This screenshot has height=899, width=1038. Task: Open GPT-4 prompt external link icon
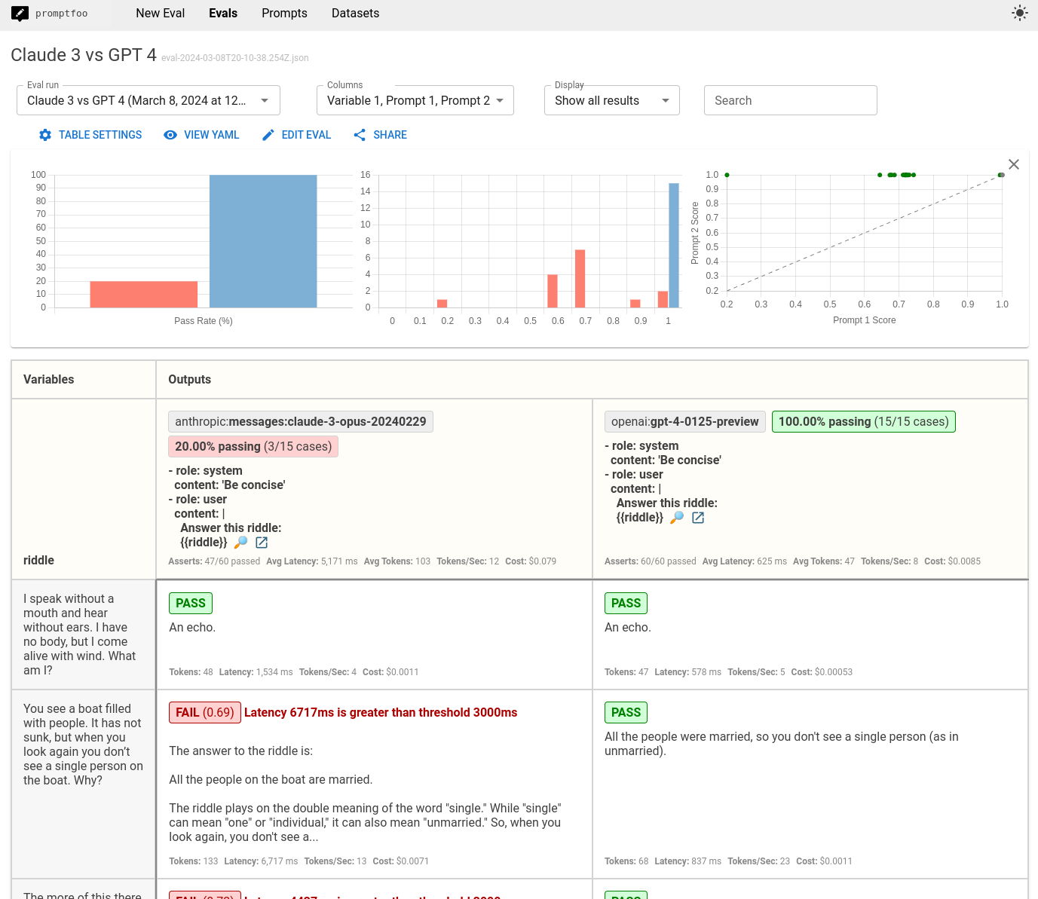(x=698, y=518)
